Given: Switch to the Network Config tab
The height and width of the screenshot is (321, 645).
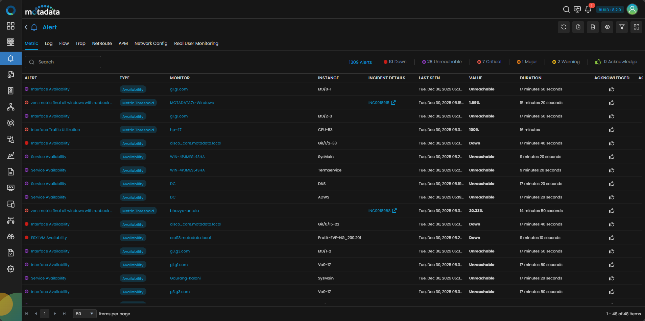Looking at the screenshot, I should [x=151, y=44].
